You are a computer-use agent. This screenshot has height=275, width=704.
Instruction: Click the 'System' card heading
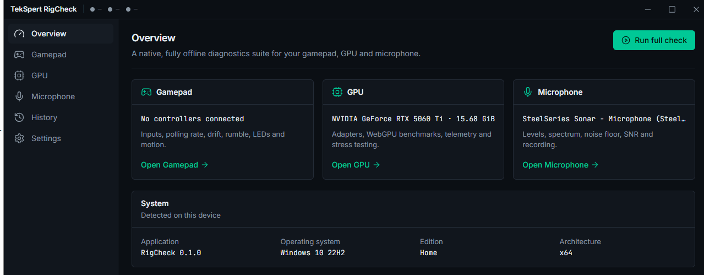tap(155, 203)
